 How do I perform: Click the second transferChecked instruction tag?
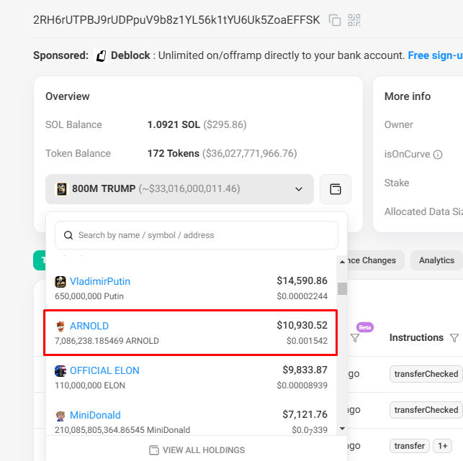coord(426,410)
